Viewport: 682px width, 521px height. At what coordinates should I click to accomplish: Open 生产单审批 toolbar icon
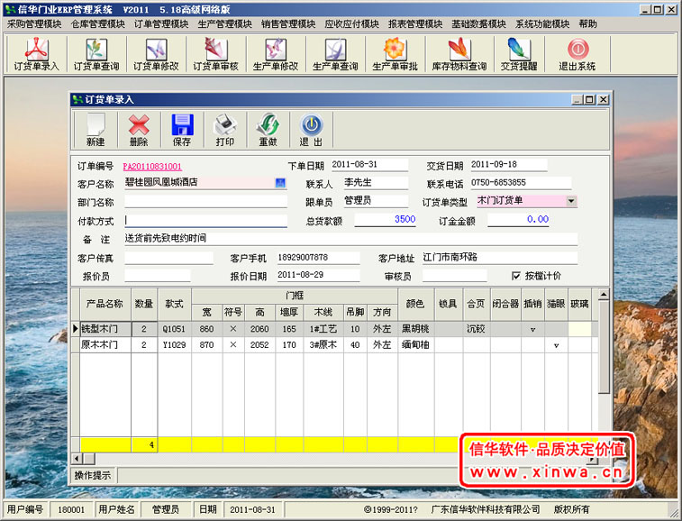coord(396,54)
